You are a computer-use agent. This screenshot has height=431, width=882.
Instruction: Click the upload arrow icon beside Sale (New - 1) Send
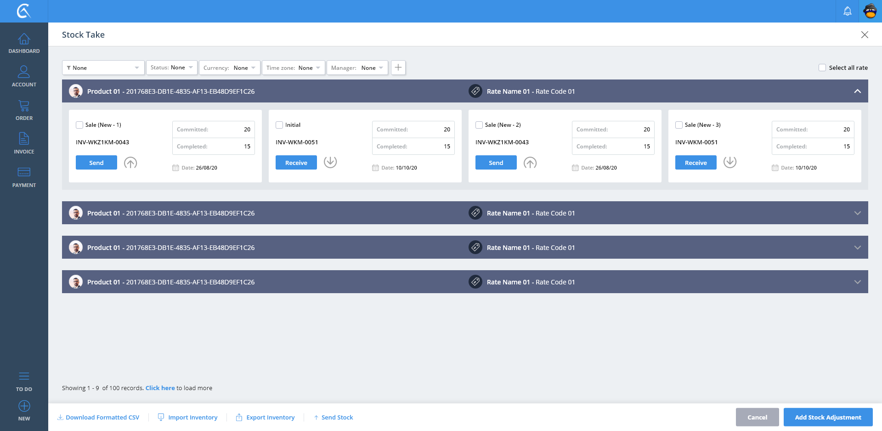pos(130,163)
